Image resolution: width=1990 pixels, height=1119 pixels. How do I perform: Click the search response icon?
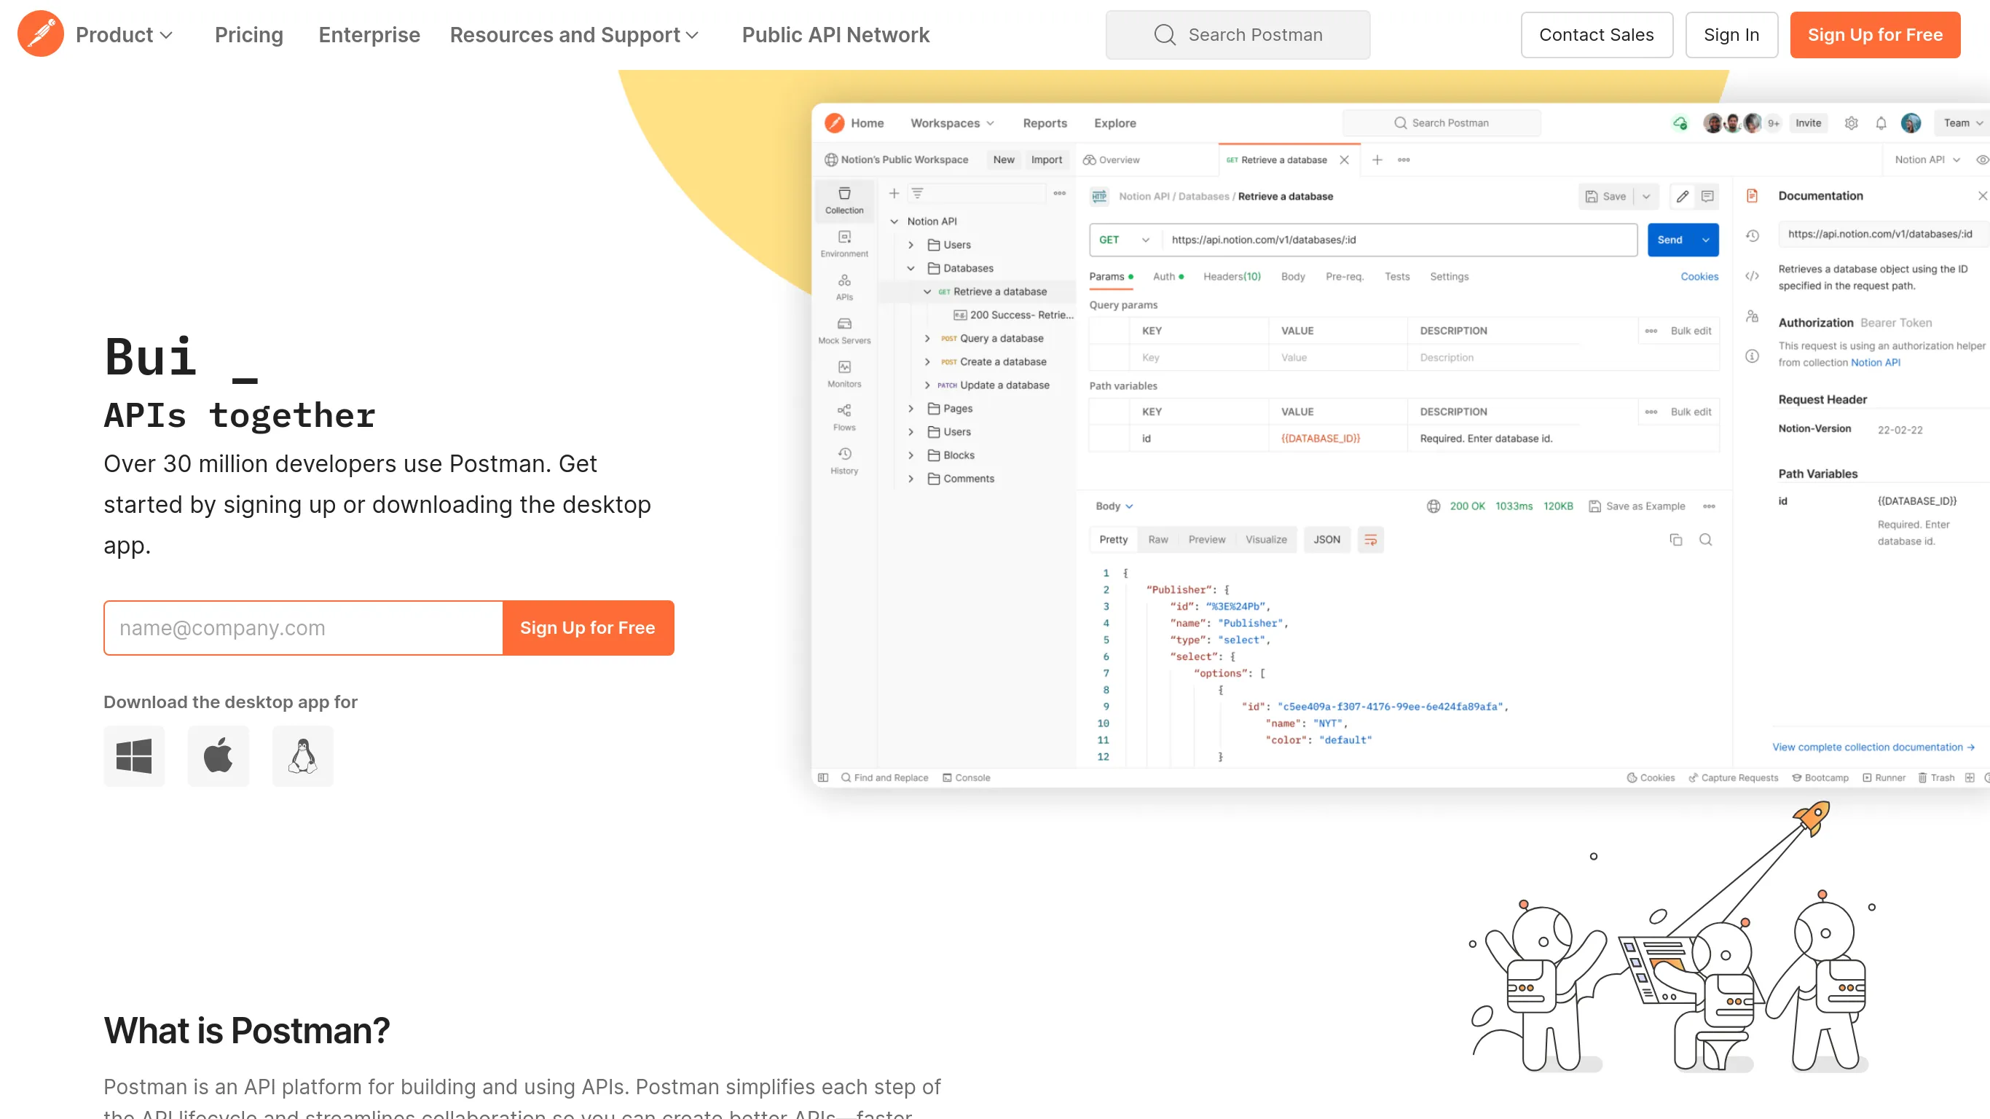pyautogui.click(x=1706, y=539)
